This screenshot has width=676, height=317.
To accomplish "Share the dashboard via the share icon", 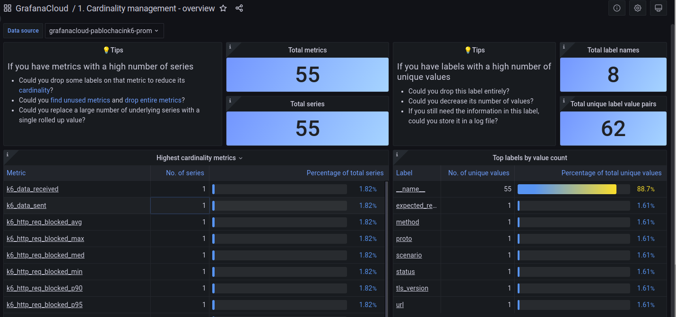I will point(239,8).
